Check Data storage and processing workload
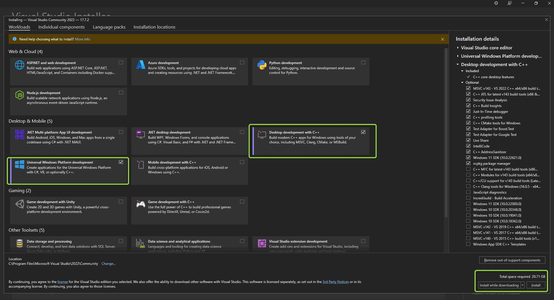Viewport: 554px width, 300px height. click(x=121, y=241)
